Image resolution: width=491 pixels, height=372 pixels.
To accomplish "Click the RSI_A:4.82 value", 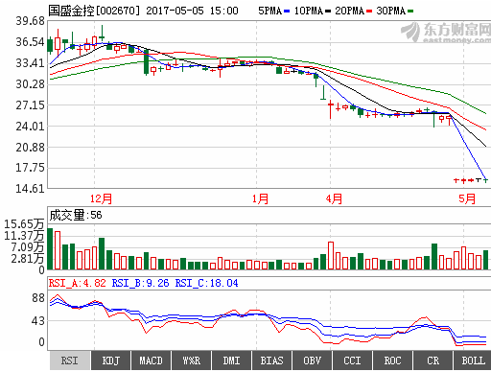I will [77, 283].
